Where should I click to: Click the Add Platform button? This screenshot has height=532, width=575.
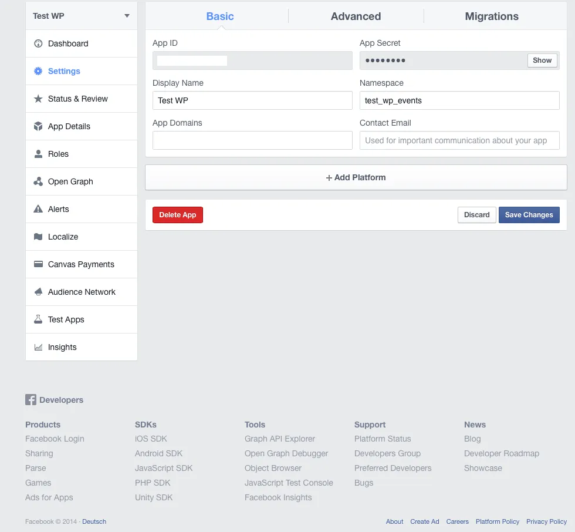(356, 177)
